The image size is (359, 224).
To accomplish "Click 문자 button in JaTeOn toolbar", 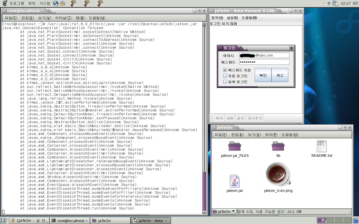I will click(241, 118).
